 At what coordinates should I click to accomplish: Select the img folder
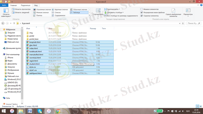point(31,33)
